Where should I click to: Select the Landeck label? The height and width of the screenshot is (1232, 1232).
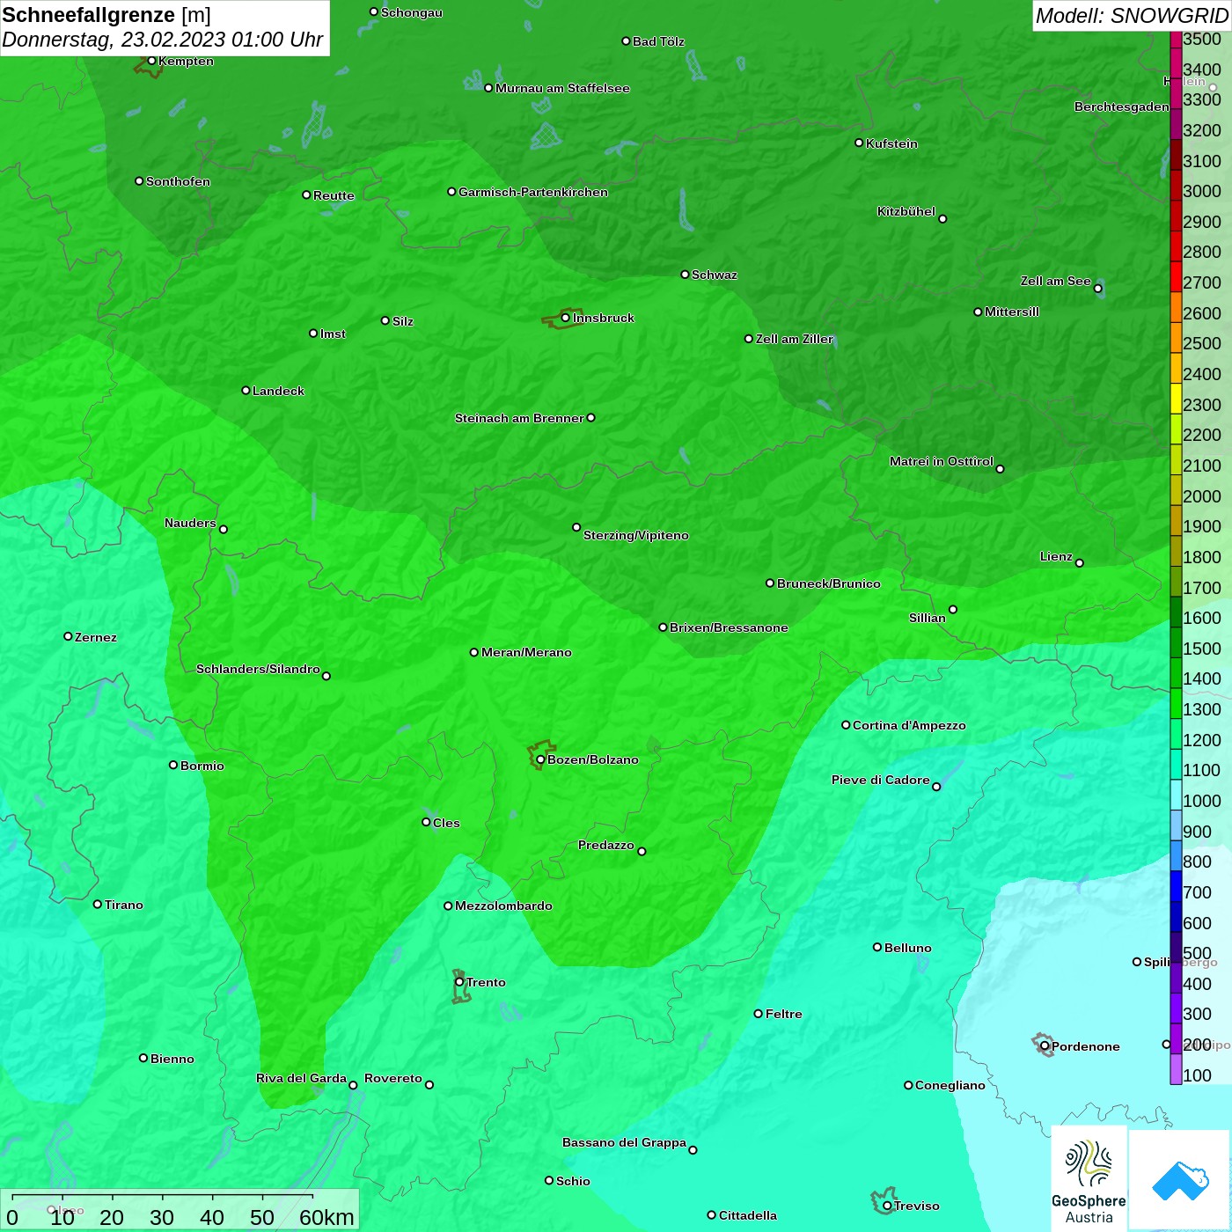(278, 391)
